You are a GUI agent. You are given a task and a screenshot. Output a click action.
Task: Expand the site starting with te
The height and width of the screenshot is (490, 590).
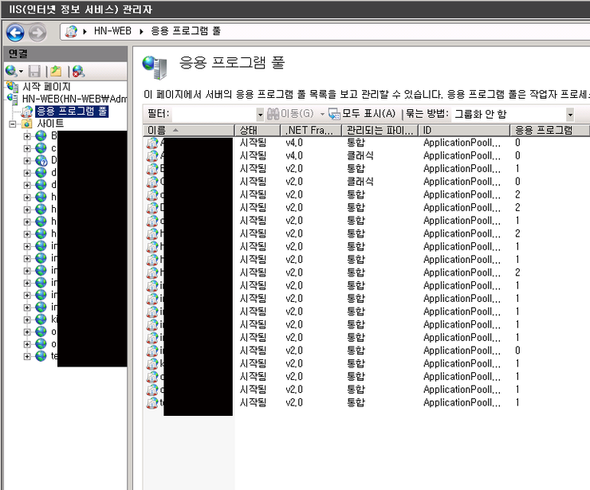tap(27, 356)
